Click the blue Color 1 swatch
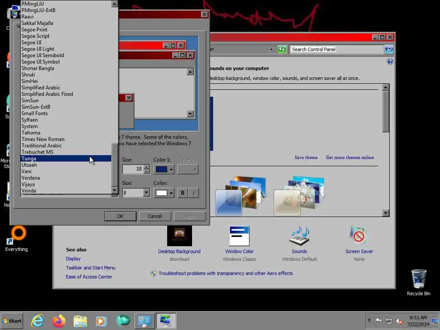The image size is (440, 330). click(x=162, y=169)
